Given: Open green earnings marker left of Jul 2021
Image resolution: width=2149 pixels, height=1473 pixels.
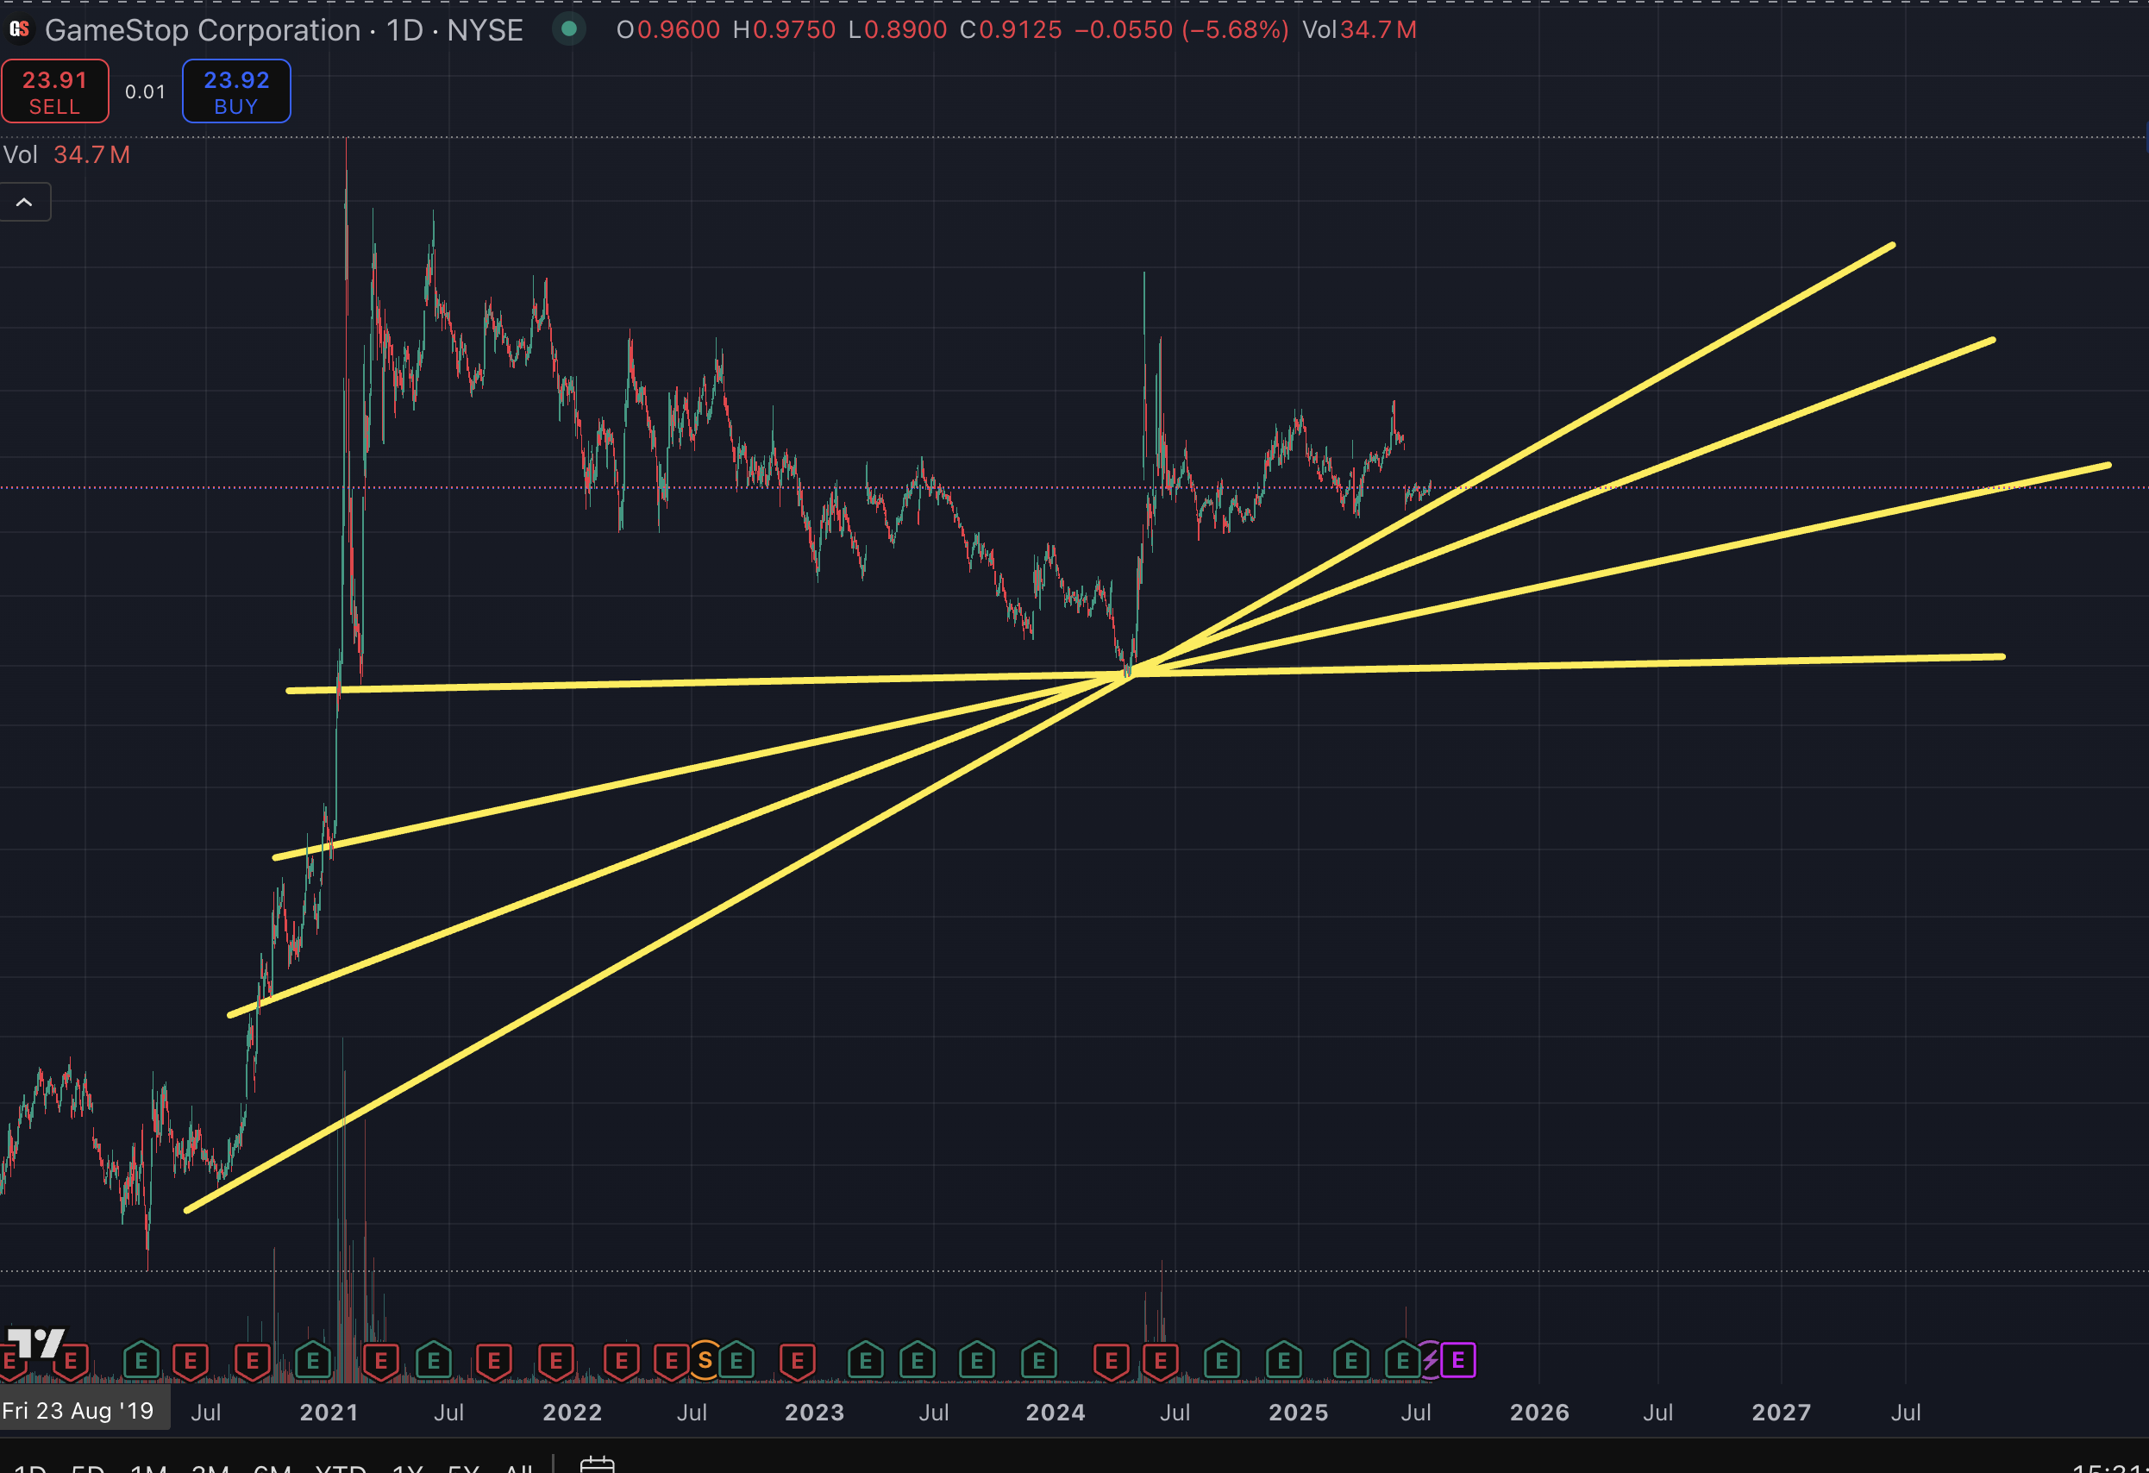Looking at the screenshot, I should point(434,1361).
